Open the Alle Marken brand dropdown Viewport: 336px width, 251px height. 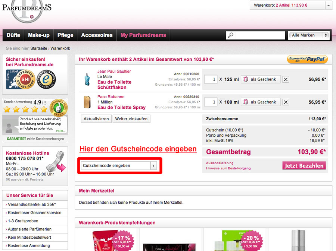(x=309, y=35)
